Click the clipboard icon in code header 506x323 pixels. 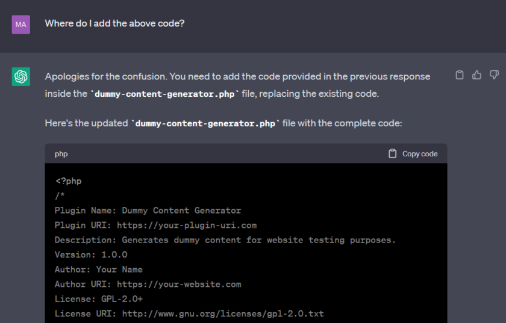pyautogui.click(x=393, y=153)
